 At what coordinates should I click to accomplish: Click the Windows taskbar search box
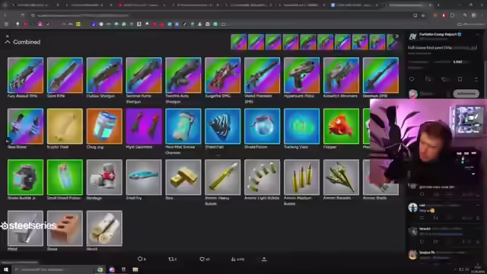53,269
